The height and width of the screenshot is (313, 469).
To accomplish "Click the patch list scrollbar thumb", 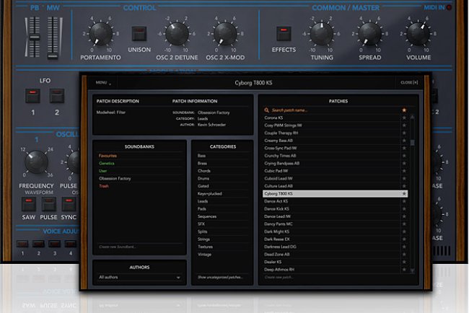I will [x=412, y=143].
